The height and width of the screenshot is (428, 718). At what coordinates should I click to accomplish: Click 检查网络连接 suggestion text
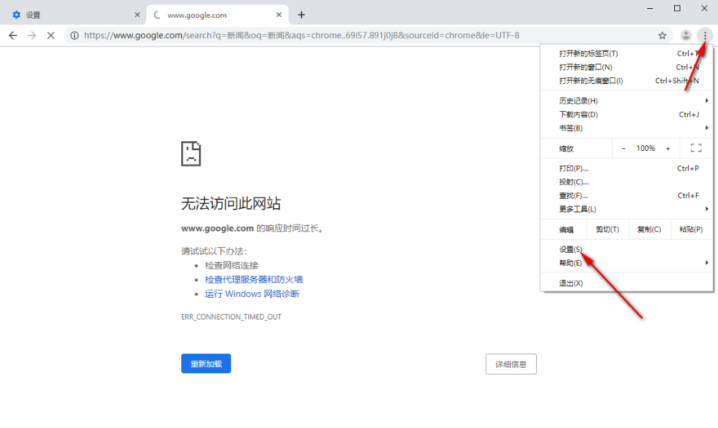coord(232,266)
